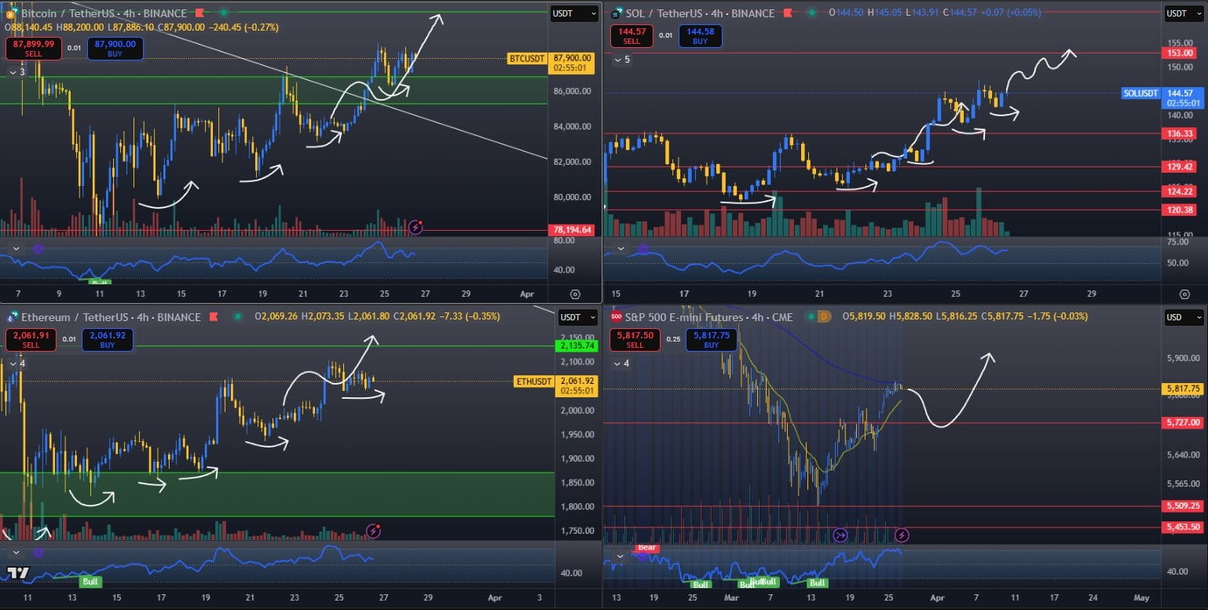Screen dimensions: 1208x610
Task: Click the S&P 500 SELL 5,817.50 button
Action: (x=635, y=340)
